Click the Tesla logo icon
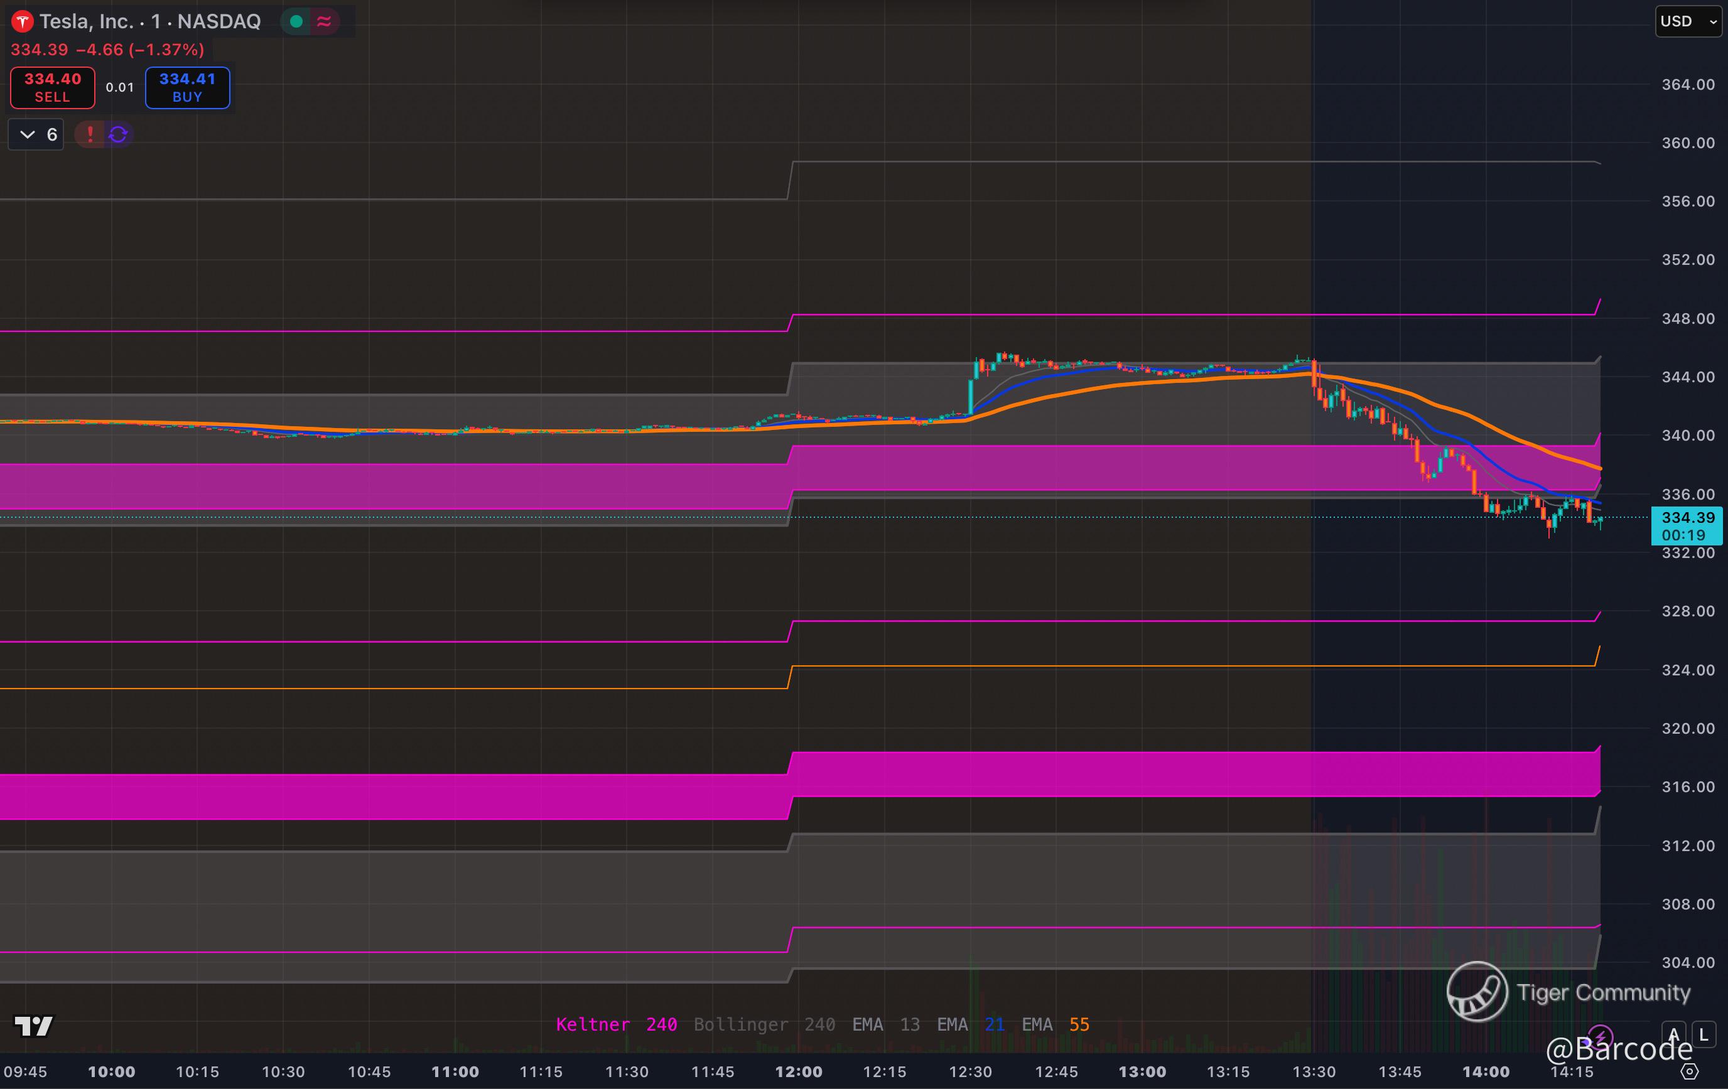1728x1089 pixels. [x=22, y=21]
